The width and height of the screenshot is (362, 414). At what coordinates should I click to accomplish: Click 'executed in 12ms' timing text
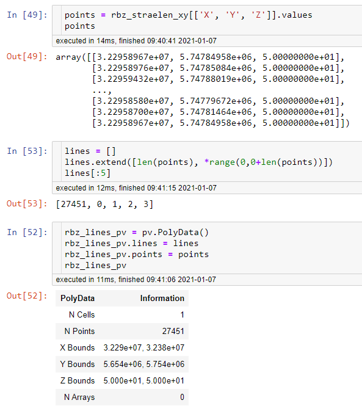pos(85,188)
